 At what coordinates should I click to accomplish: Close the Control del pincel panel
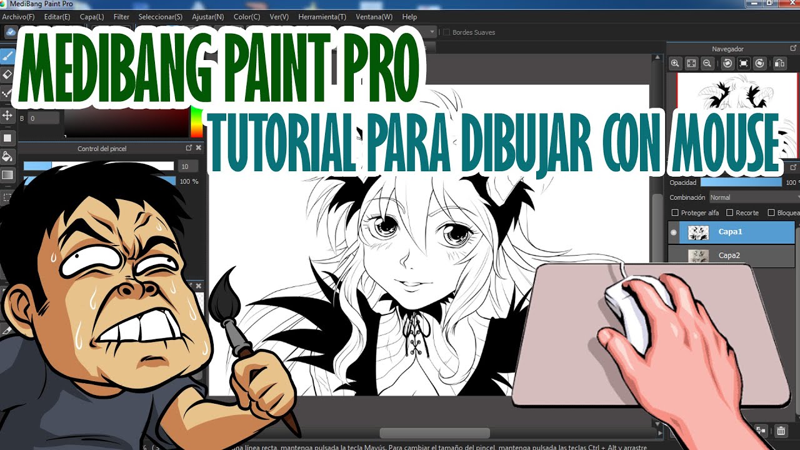tap(199, 148)
